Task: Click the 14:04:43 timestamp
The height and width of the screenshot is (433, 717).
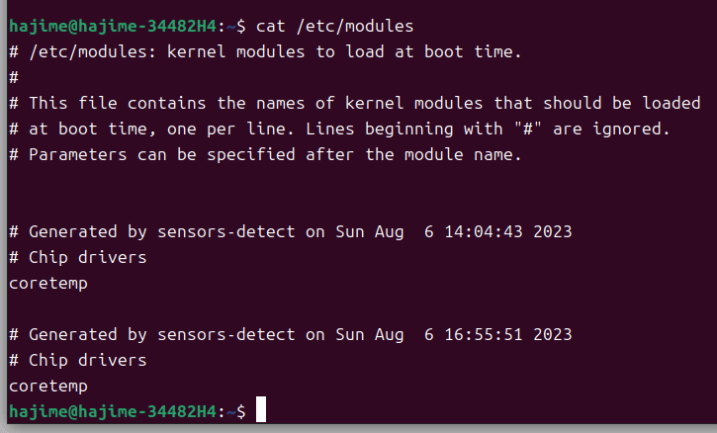Action: click(484, 231)
